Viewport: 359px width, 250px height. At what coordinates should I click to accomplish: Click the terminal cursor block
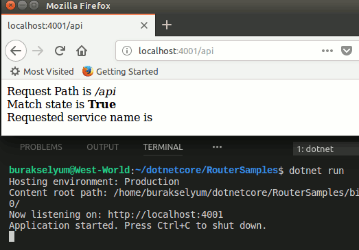pyautogui.click(x=12, y=236)
